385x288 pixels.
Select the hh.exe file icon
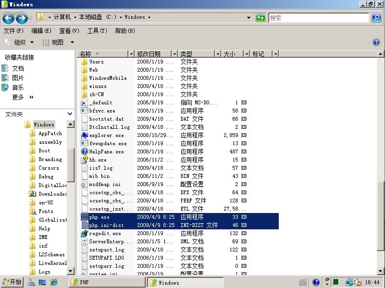pyautogui.click(x=84, y=160)
